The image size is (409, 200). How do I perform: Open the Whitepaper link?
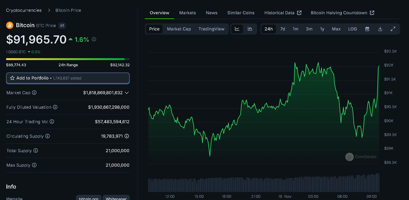tap(116, 199)
